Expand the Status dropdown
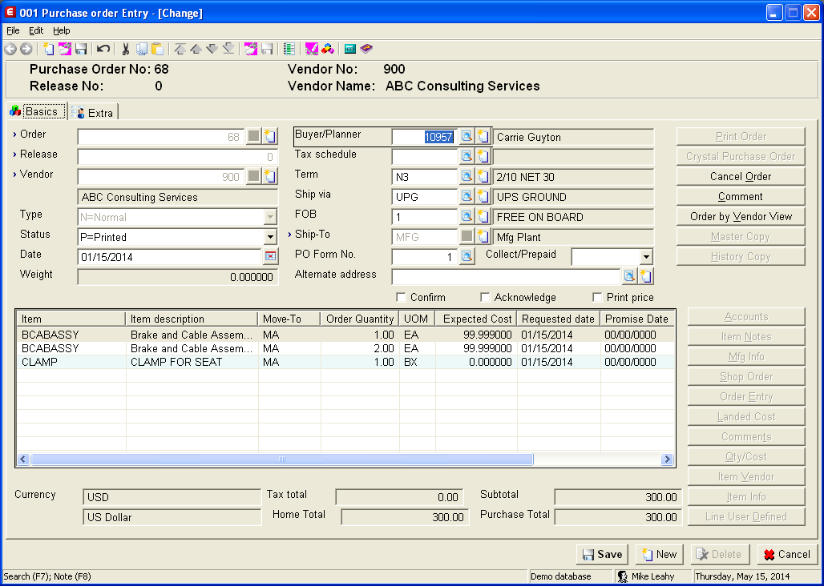824x586 pixels. [270, 237]
